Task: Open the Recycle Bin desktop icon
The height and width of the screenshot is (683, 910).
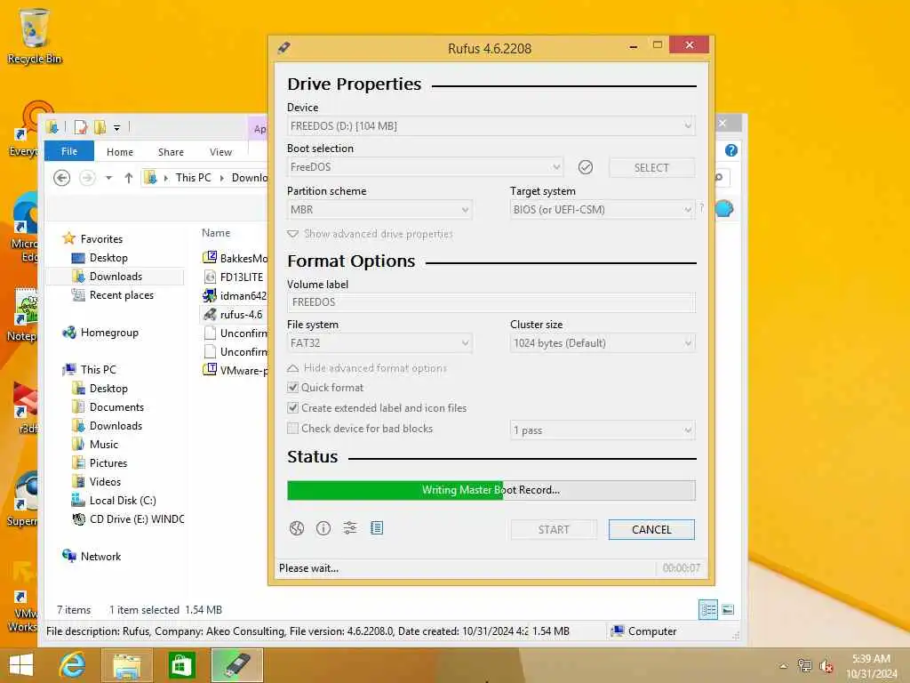Action: (x=35, y=35)
